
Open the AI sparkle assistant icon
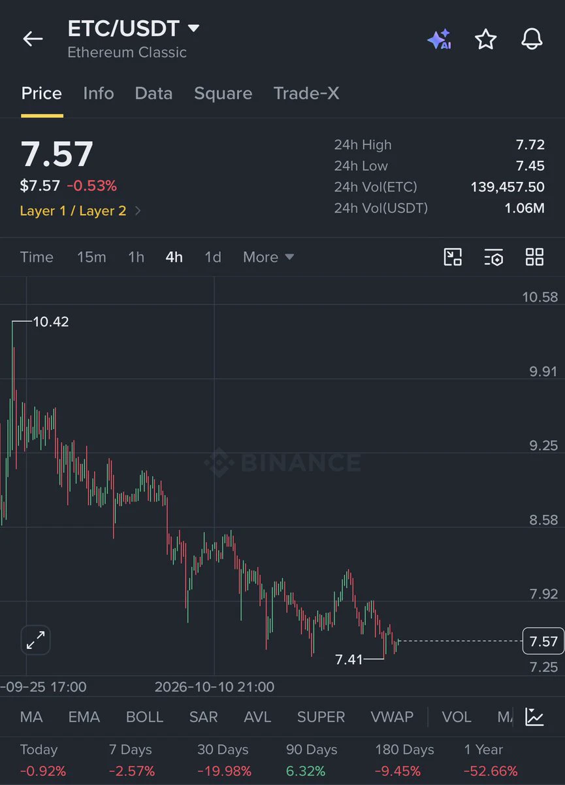(x=439, y=39)
